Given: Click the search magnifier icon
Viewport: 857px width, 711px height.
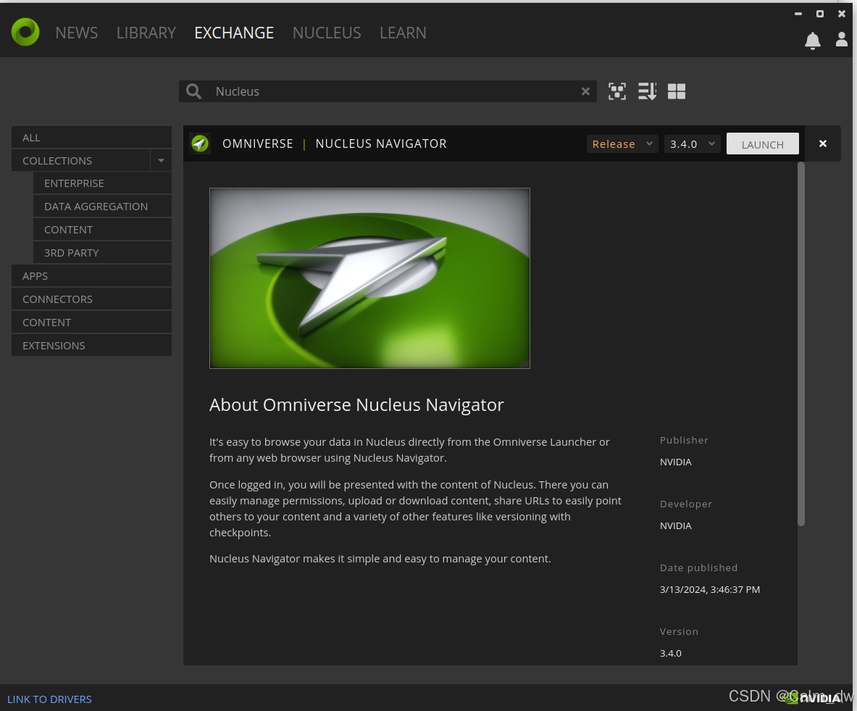Looking at the screenshot, I should pyautogui.click(x=193, y=91).
